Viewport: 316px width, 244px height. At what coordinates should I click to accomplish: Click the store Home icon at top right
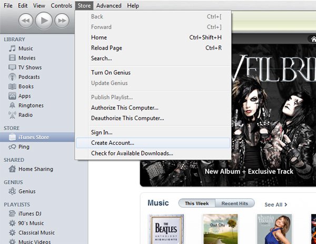(x=313, y=39)
